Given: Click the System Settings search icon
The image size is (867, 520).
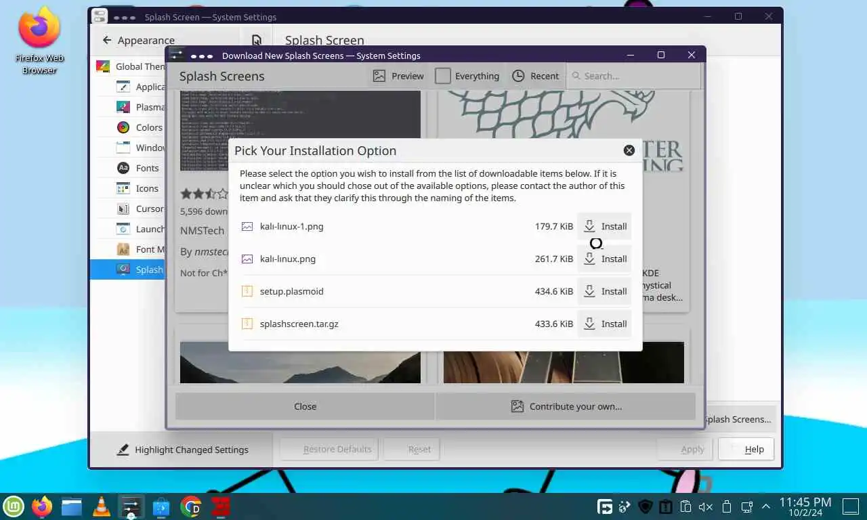Looking at the screenshot, I should coord(257,40).
